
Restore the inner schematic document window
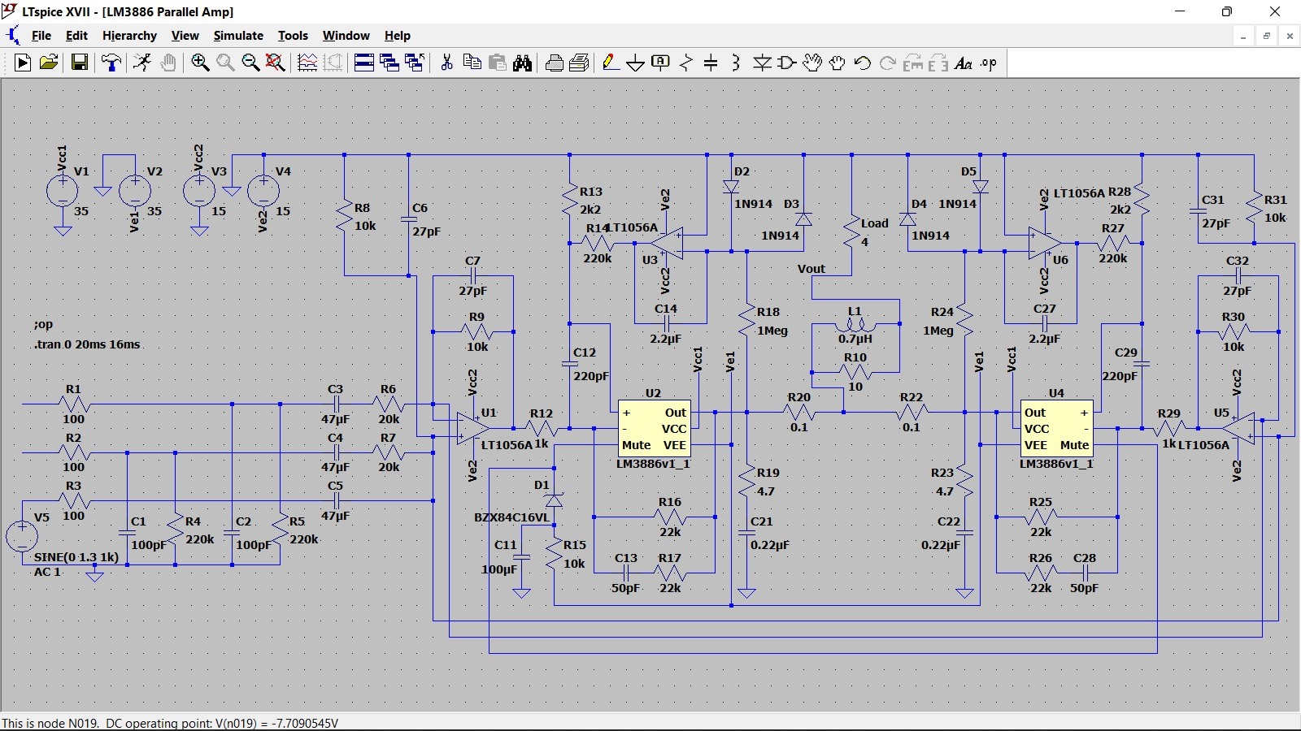point(1266,36)
